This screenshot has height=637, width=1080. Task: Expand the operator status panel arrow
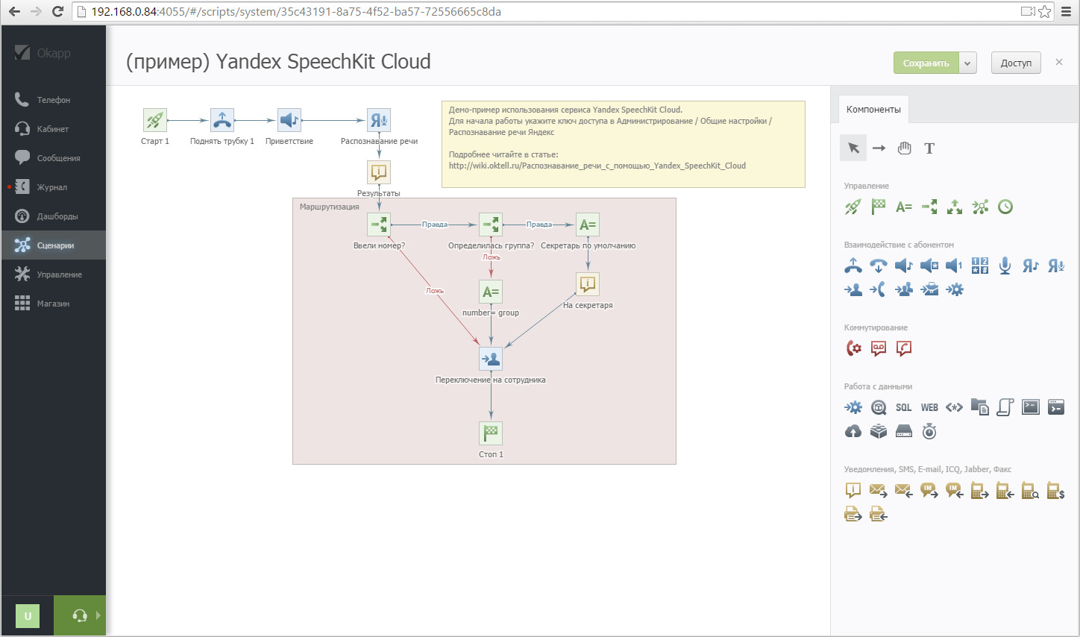(x=98, y=615)
